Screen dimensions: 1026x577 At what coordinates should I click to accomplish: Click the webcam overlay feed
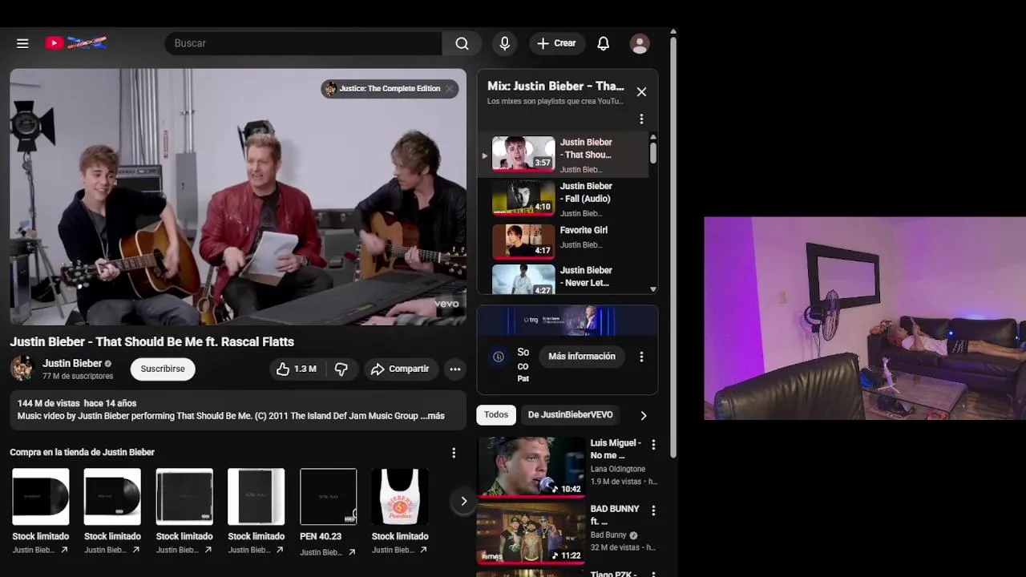pyautogui.click(x=865, y=318)
